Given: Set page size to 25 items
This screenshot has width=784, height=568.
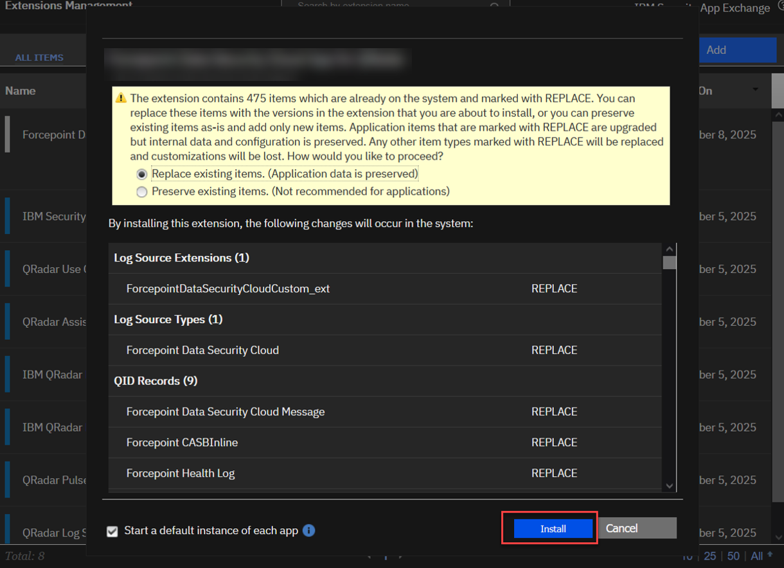Looking at the screenshot, I should click(710, 556).
